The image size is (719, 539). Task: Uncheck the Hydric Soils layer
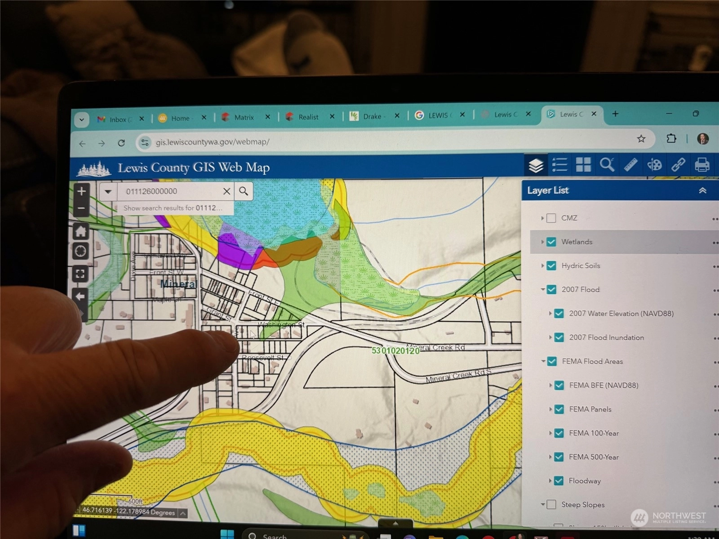[551, 266]
